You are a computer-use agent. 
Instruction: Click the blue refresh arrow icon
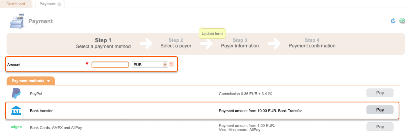[393, 21]
